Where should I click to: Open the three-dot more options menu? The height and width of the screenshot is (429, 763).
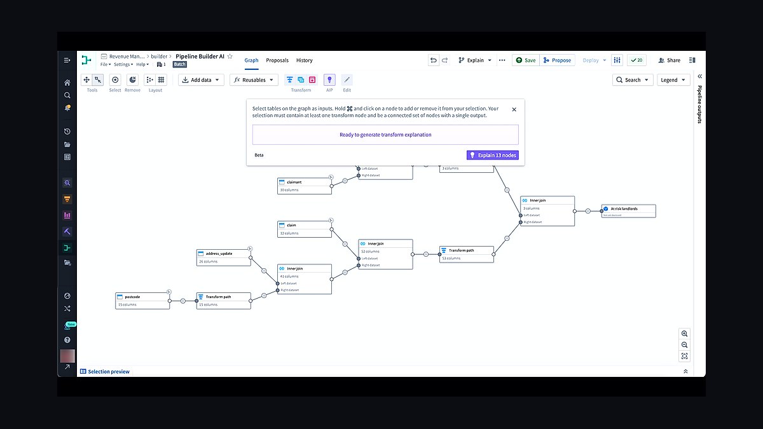[502, 60]
